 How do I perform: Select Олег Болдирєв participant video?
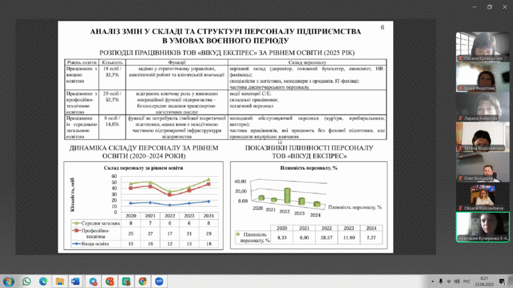tap(483, 167)
